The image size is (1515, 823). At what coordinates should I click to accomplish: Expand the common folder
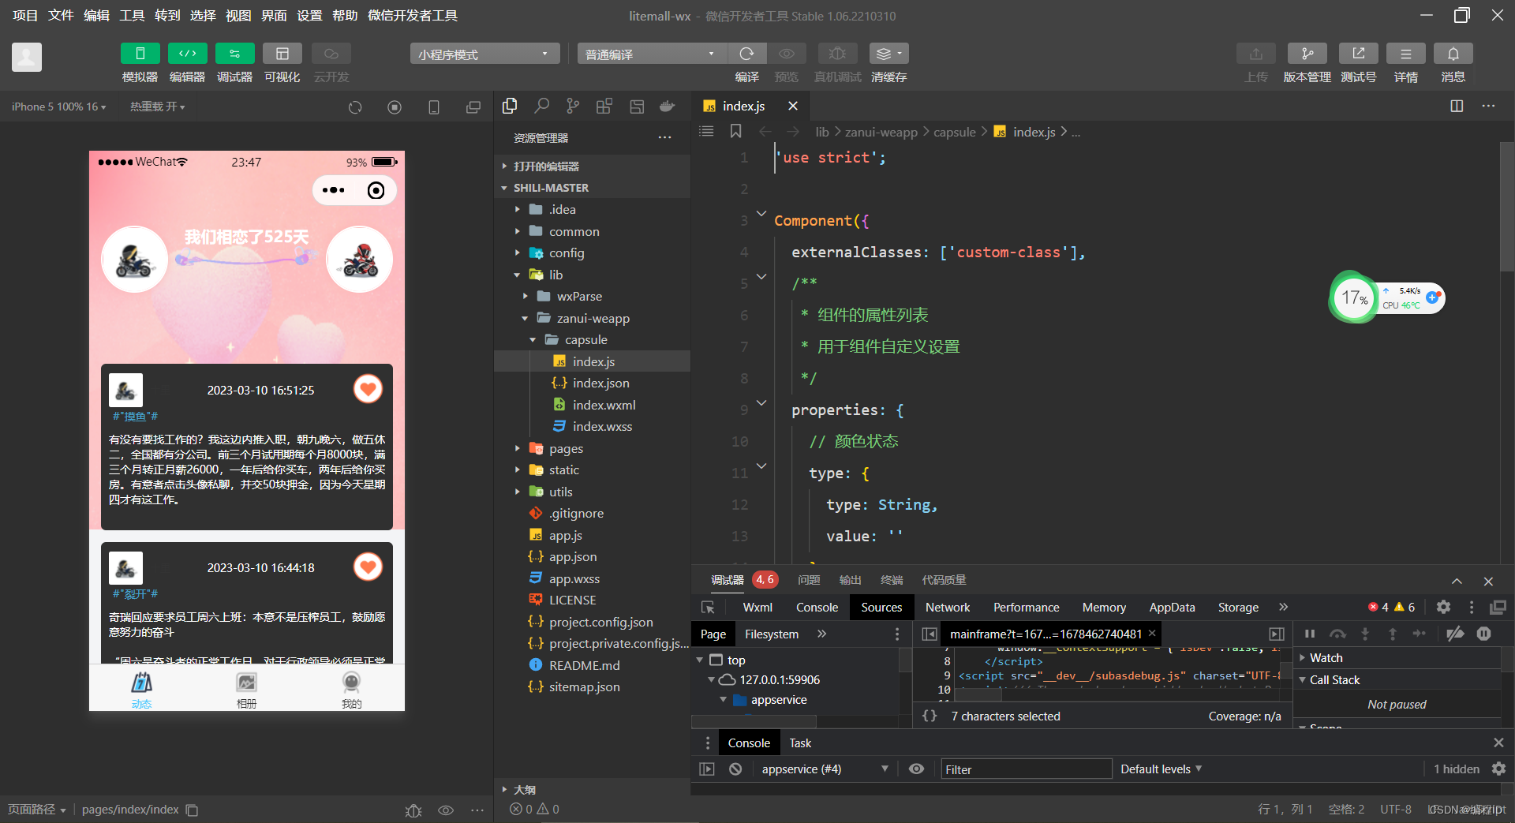592,231
